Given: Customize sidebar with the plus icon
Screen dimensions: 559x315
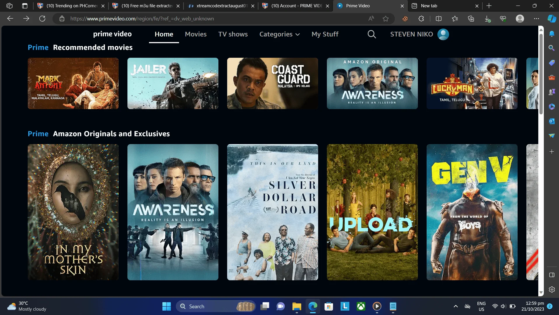Looking at the screenshot, I should [552, 152].
